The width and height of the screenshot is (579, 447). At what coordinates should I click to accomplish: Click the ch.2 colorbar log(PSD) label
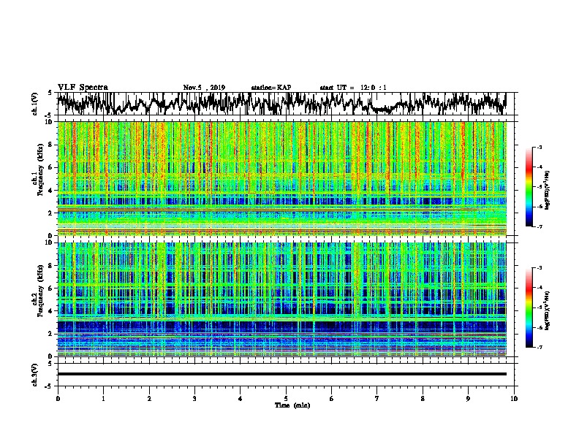point(548,310)
